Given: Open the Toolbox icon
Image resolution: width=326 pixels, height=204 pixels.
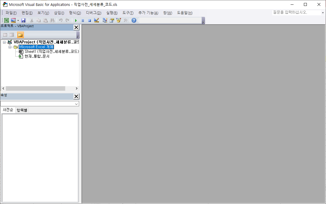Looking at the screenshot, I should click(x=126, y=20).
